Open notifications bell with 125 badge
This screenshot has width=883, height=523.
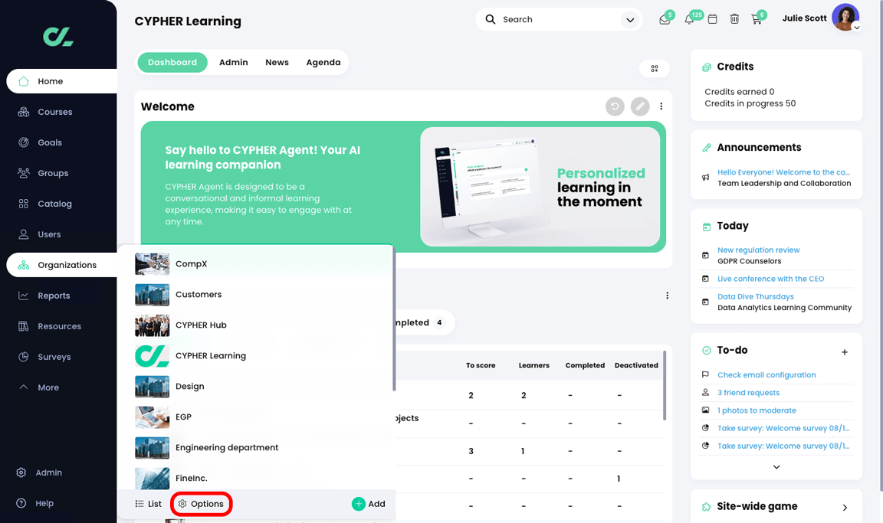689,20
